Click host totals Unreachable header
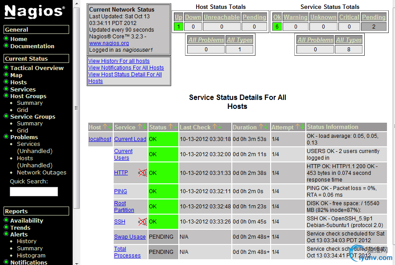 222,17
